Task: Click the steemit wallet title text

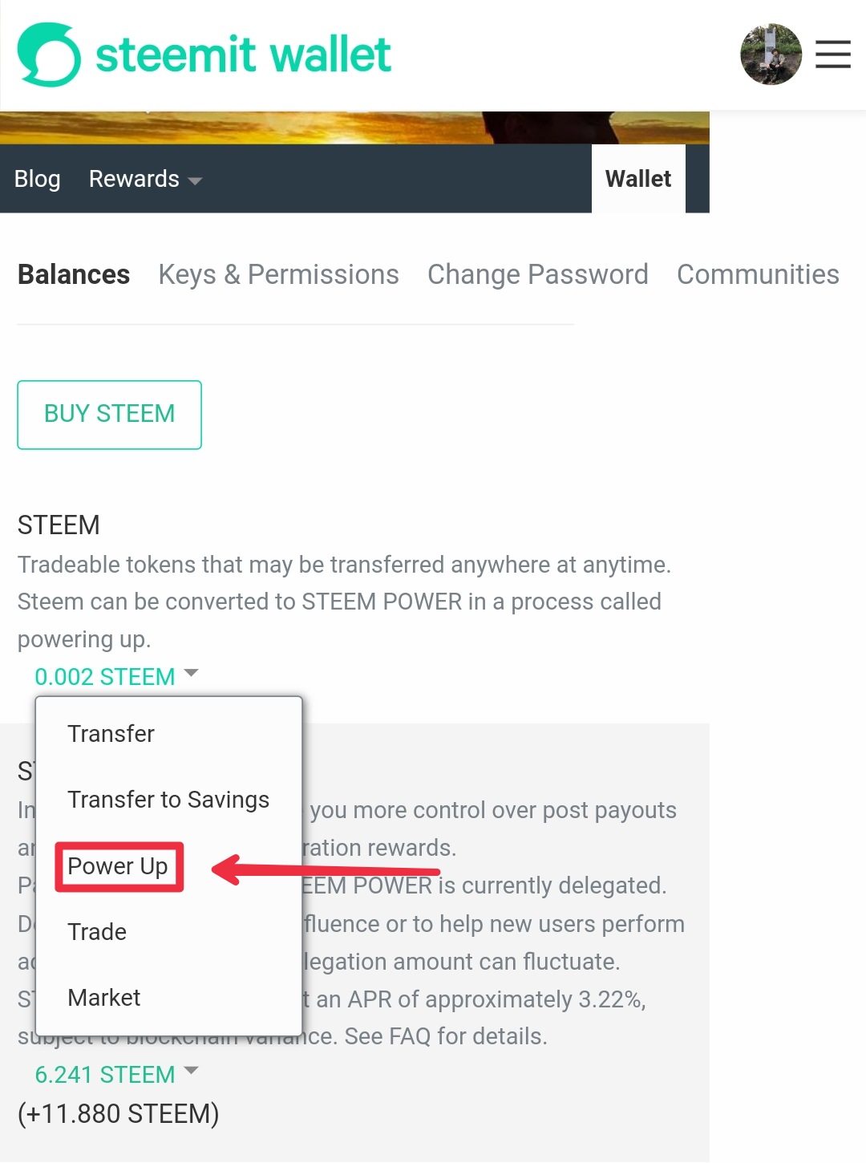Action: coord(243,55)
